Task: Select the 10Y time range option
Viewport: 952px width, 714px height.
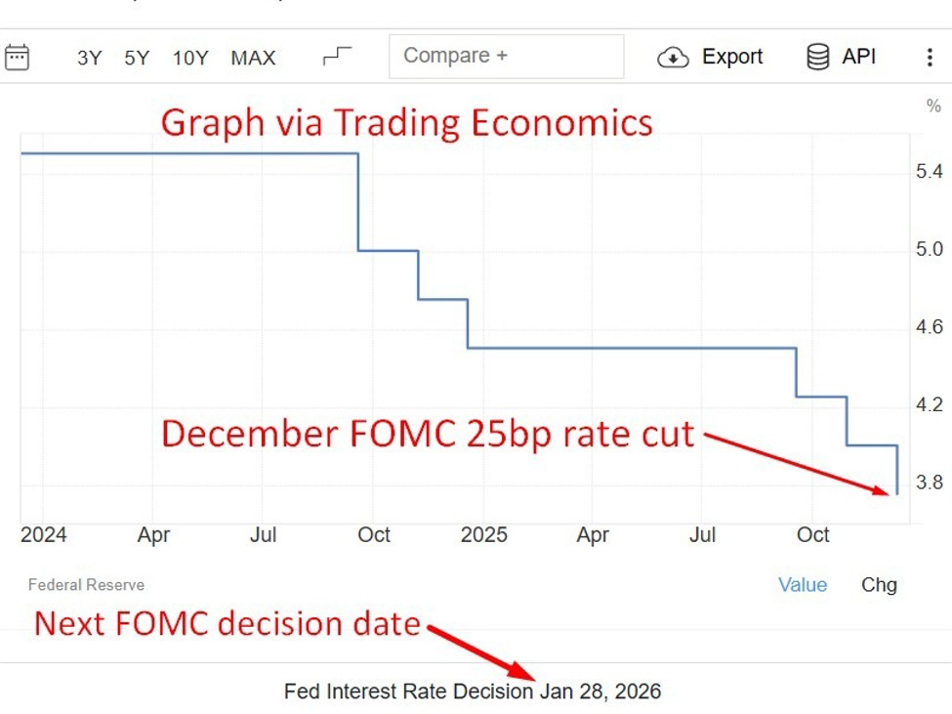Action: (x=189, y=58)
